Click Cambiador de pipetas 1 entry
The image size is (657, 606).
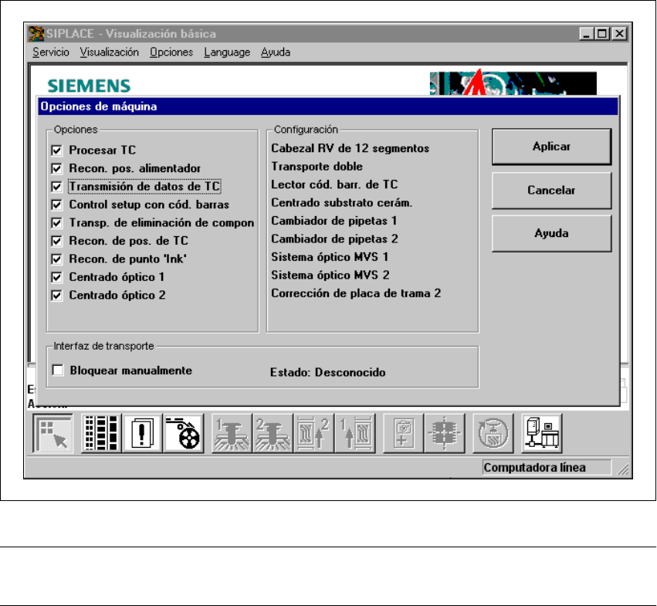334,221
